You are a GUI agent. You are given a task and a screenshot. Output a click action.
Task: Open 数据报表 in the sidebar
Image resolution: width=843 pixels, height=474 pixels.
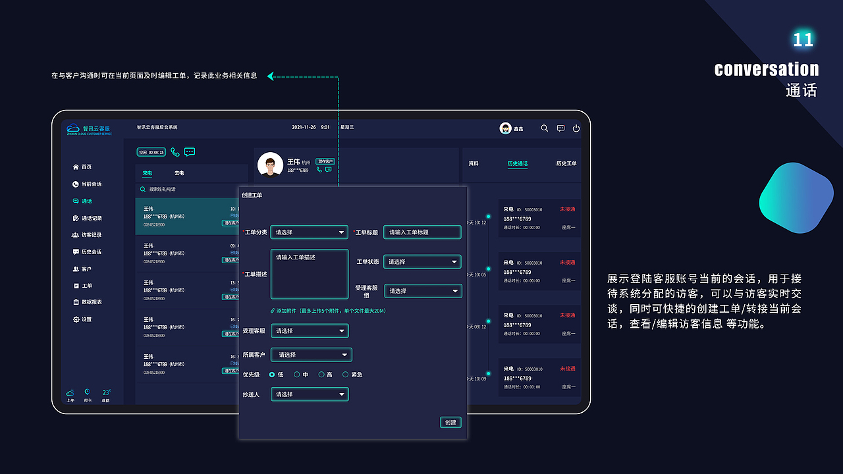87,302
